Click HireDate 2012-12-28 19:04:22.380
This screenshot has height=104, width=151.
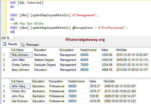(120, 91)
